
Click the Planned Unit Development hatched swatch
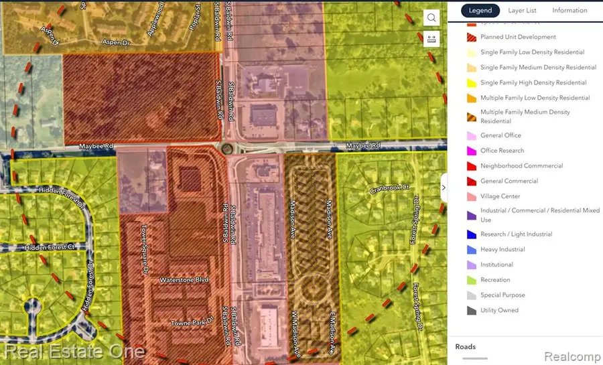[x=471, y=38]
